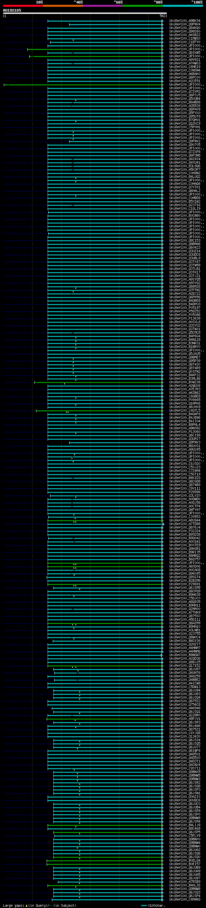Select hit label UniRef100_A8XQ44
Viewport: 206px width, 908px height.
point(185,520)
